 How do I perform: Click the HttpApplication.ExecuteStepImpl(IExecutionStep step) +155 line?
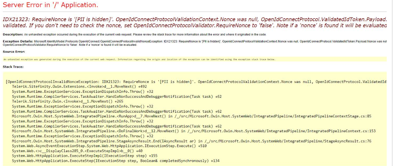(x=85, y=156)
